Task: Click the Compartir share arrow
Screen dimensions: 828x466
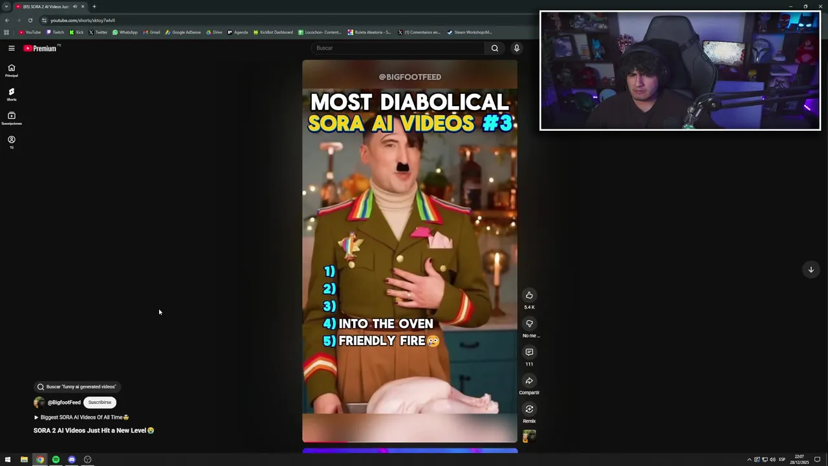Action: pyautogui.click(x=529, y=381)
